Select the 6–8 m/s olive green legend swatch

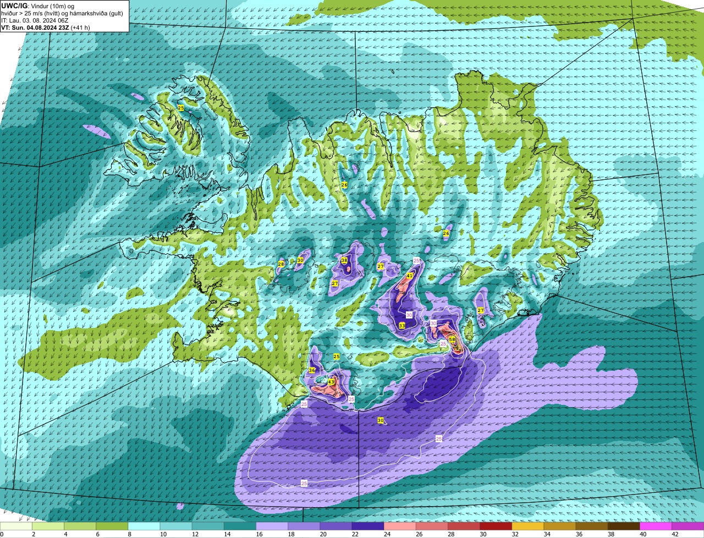pyautogui.click(x=112, y=526)
